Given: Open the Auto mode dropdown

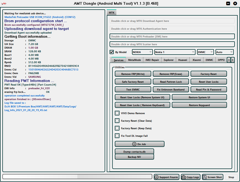Looking at the screenshot, I should [224, 52].
